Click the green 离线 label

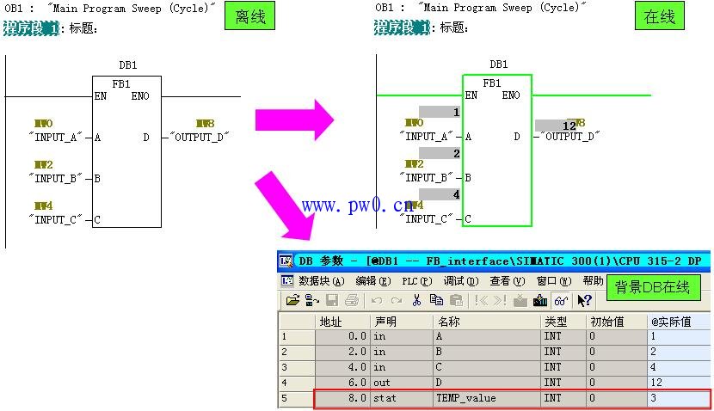pyautogui.click(x=250, y=16)
